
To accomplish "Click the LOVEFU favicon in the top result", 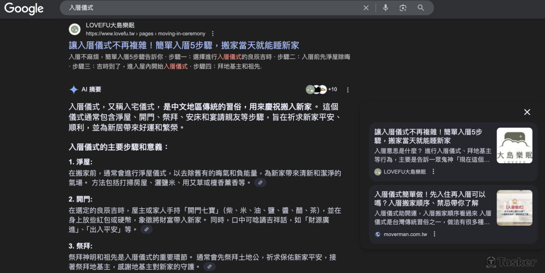I will (75, 29).
